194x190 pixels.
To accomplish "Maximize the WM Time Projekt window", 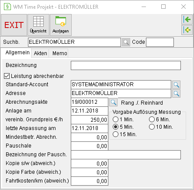I will click(163, 7).
